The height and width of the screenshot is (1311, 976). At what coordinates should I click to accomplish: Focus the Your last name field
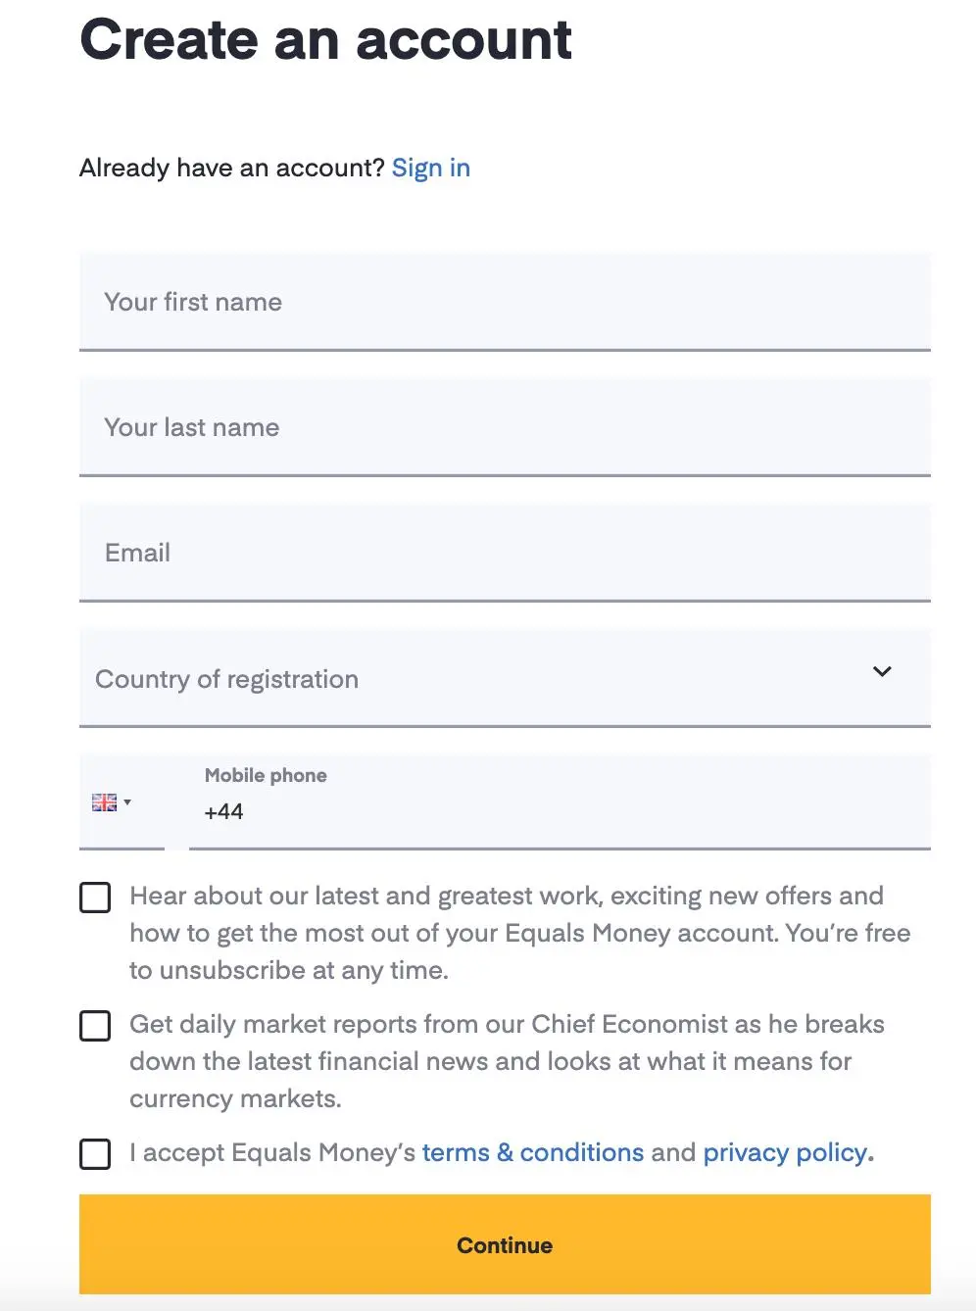coord(505,427)
